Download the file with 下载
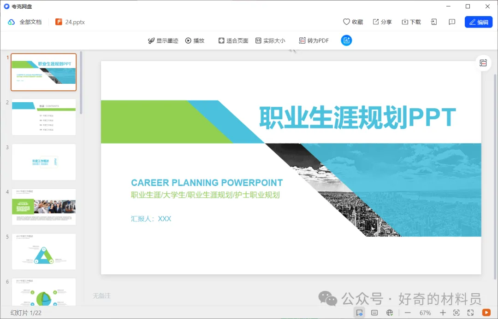 (411, 22)
